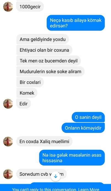This screenshot has height=191, width=111.
Task: Tap avatar beside En coxda Xaliq muellimi
Action: [8, 141]
